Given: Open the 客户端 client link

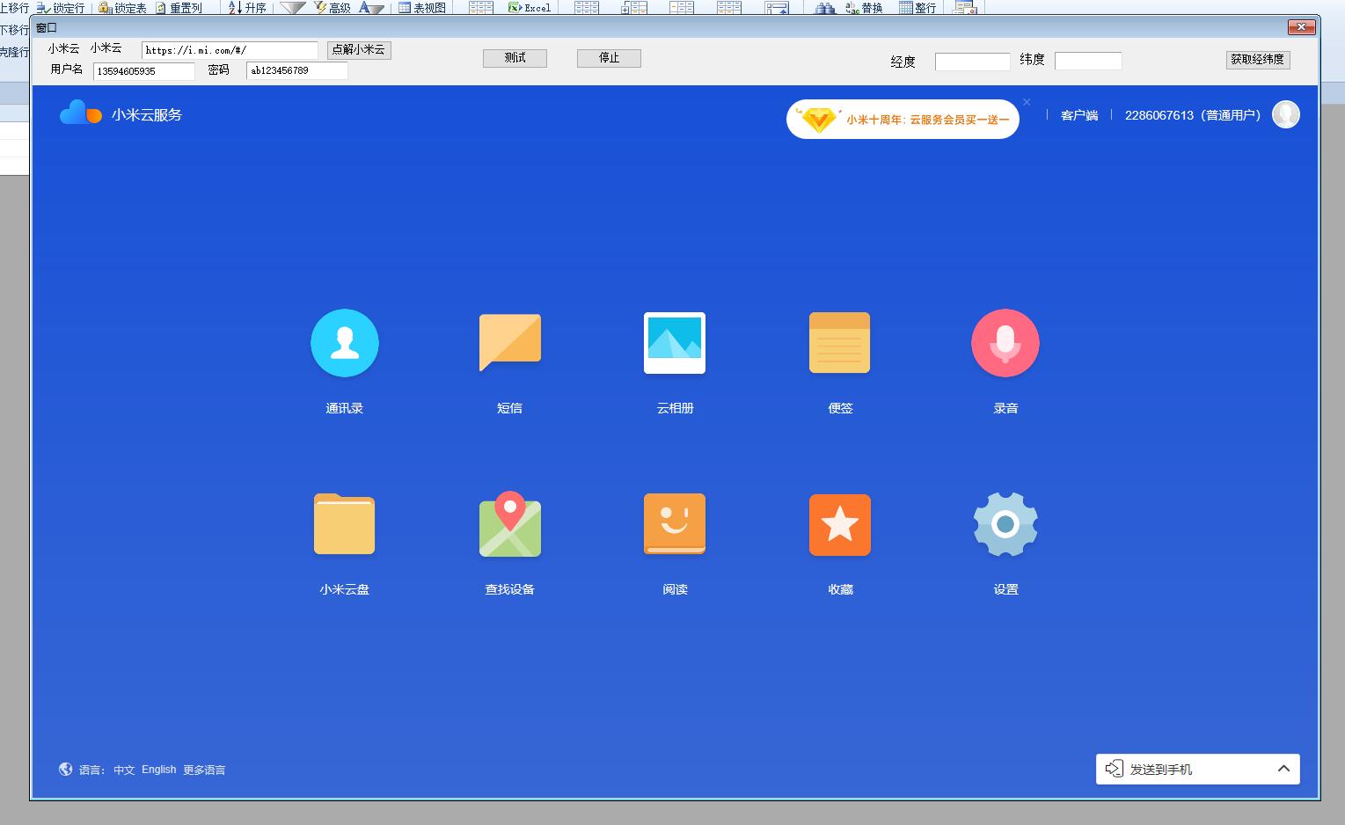Looking at the screenshot, I should point(1079,115).
